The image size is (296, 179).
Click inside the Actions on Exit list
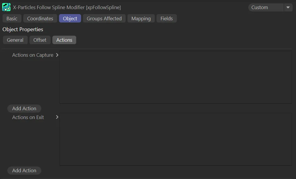coord(175,139)
